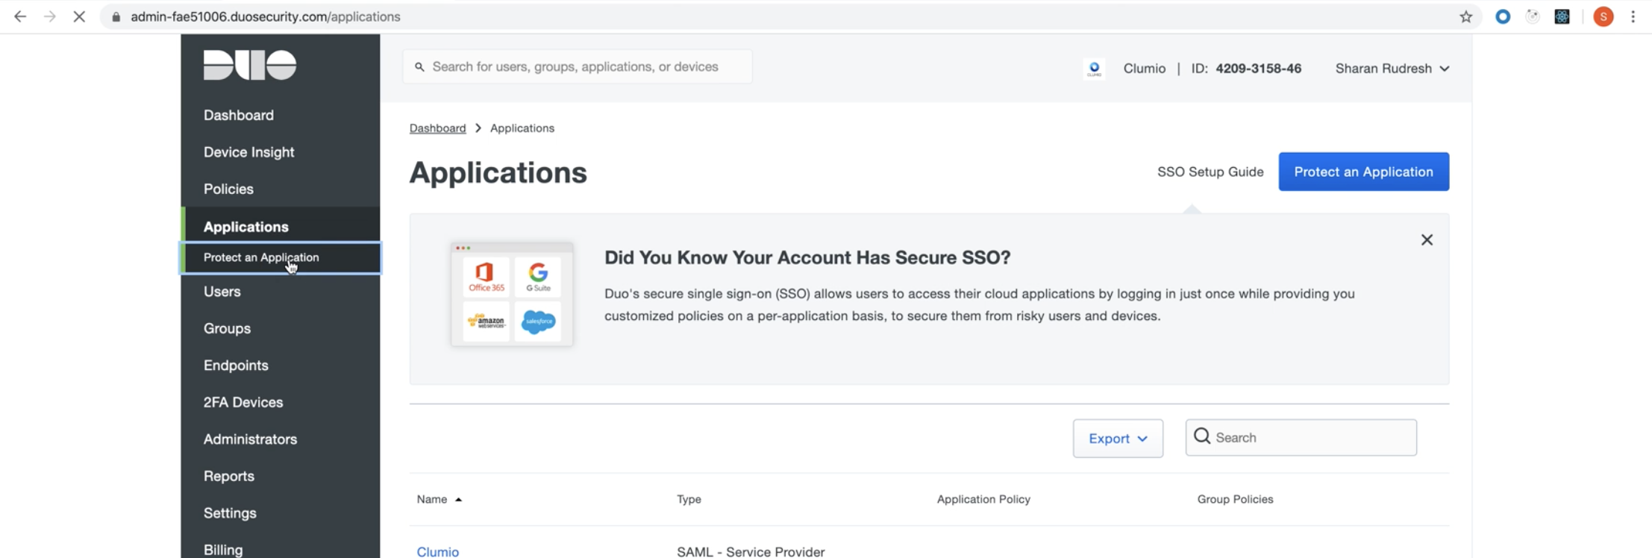
Task: Open the Export dropdown
Action: point(1117,439)
